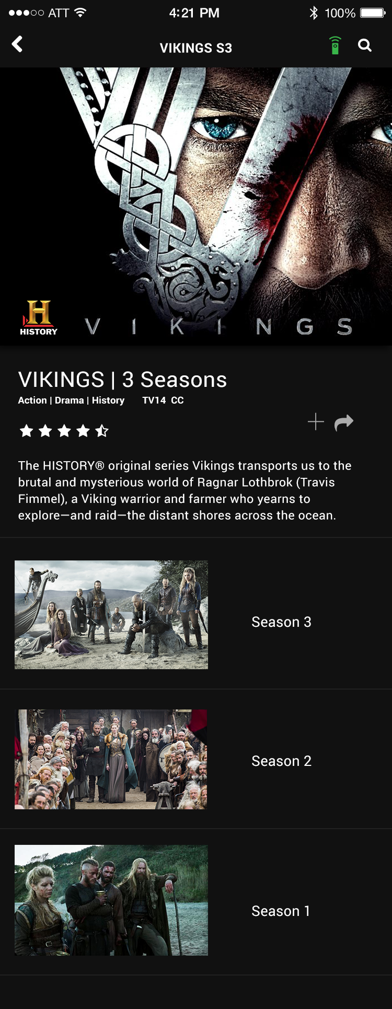392x1009 pixels.
Task: Select the Season 3 label
Action: (x=281, y=622)
